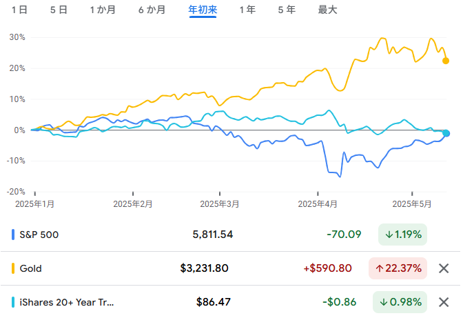Switch to the 1日 time range

(x=20, y=10)
